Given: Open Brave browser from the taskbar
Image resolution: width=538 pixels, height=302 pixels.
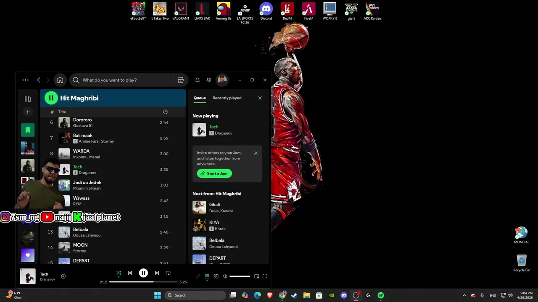Looking at the screenshot, I should click(270, 295).
